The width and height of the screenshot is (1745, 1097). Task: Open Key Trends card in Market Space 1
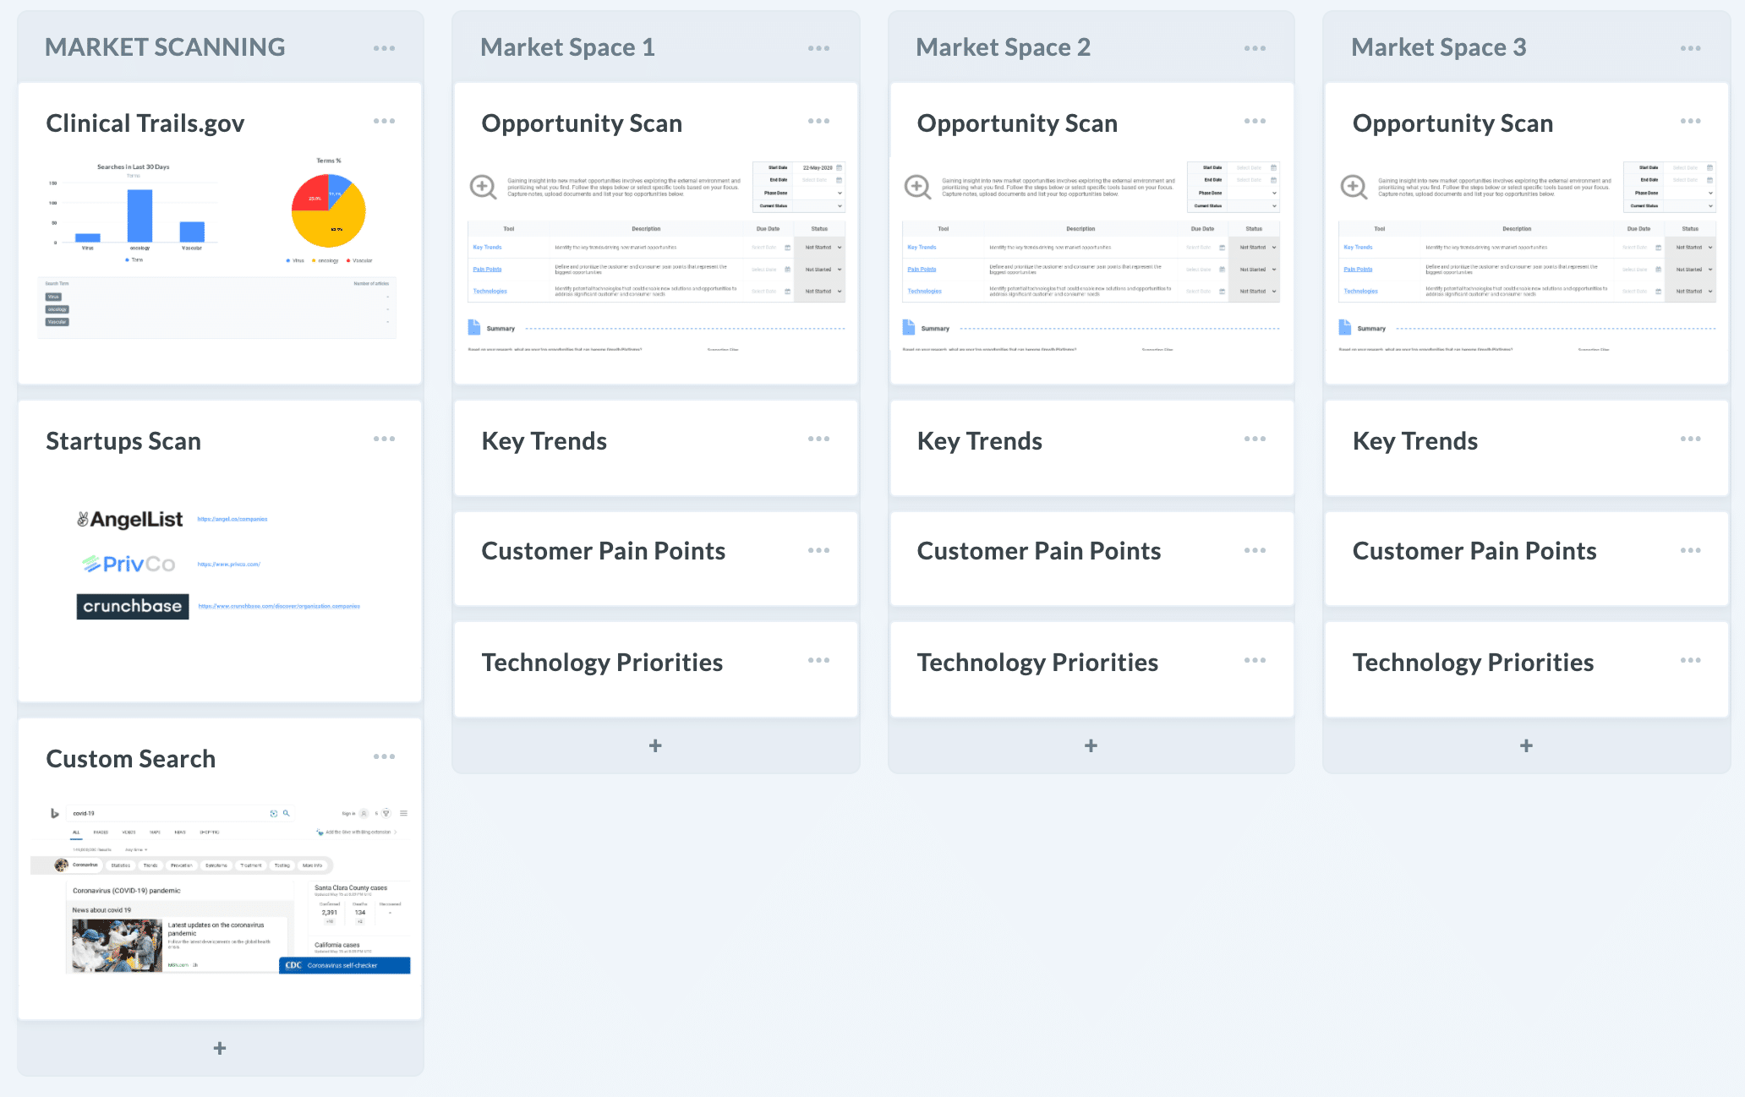click(x=656, y=448)
